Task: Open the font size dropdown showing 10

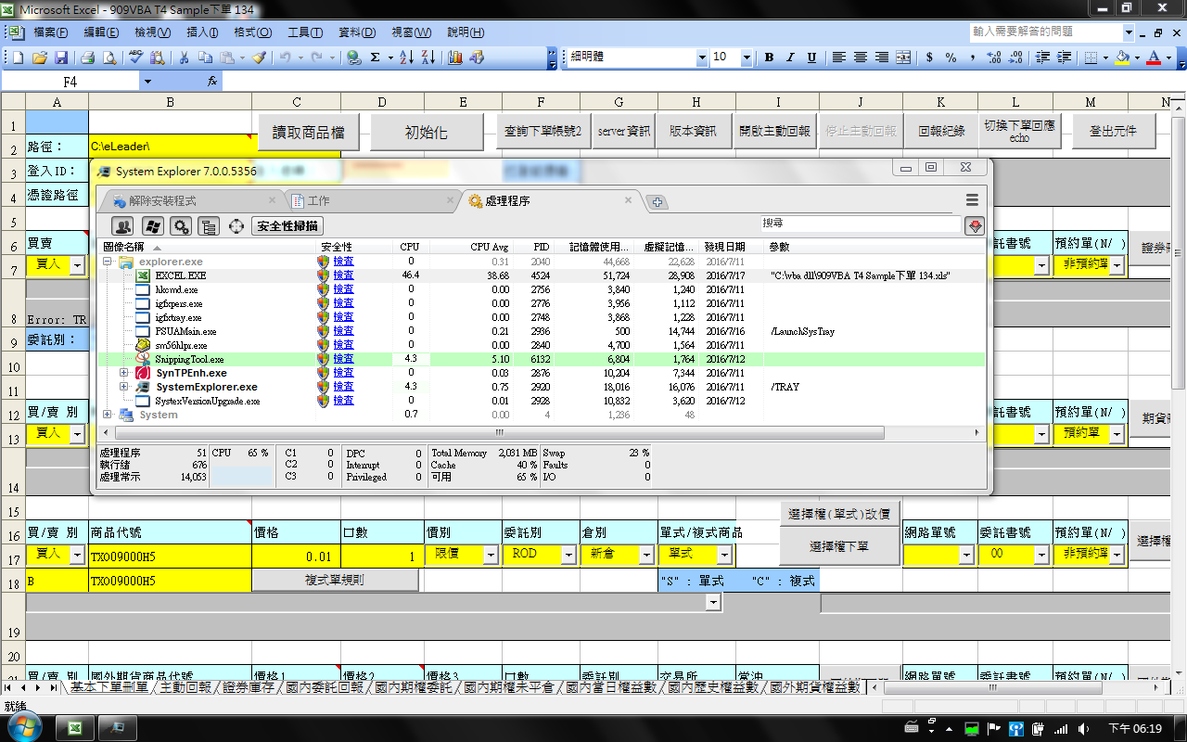Action: [747, 58]
